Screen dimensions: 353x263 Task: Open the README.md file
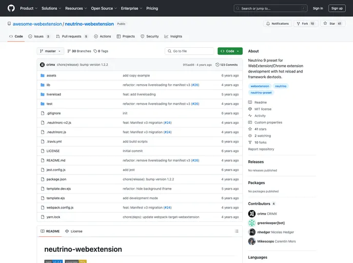coord(56,160)
